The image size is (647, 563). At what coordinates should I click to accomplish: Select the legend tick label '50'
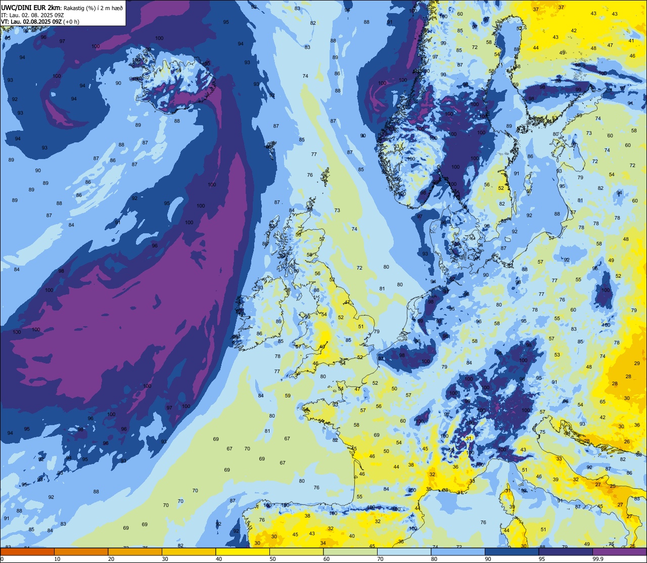[272, 559]
